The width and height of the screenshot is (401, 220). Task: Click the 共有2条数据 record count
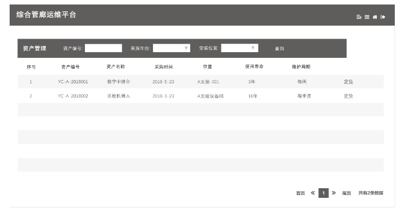click(371, 193)
